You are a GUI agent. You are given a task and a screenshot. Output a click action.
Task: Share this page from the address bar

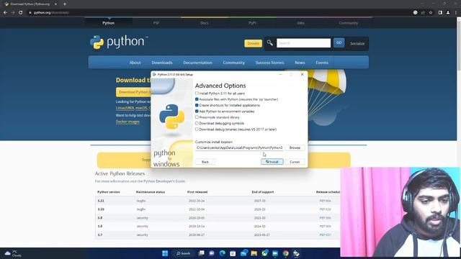point(423,13)
